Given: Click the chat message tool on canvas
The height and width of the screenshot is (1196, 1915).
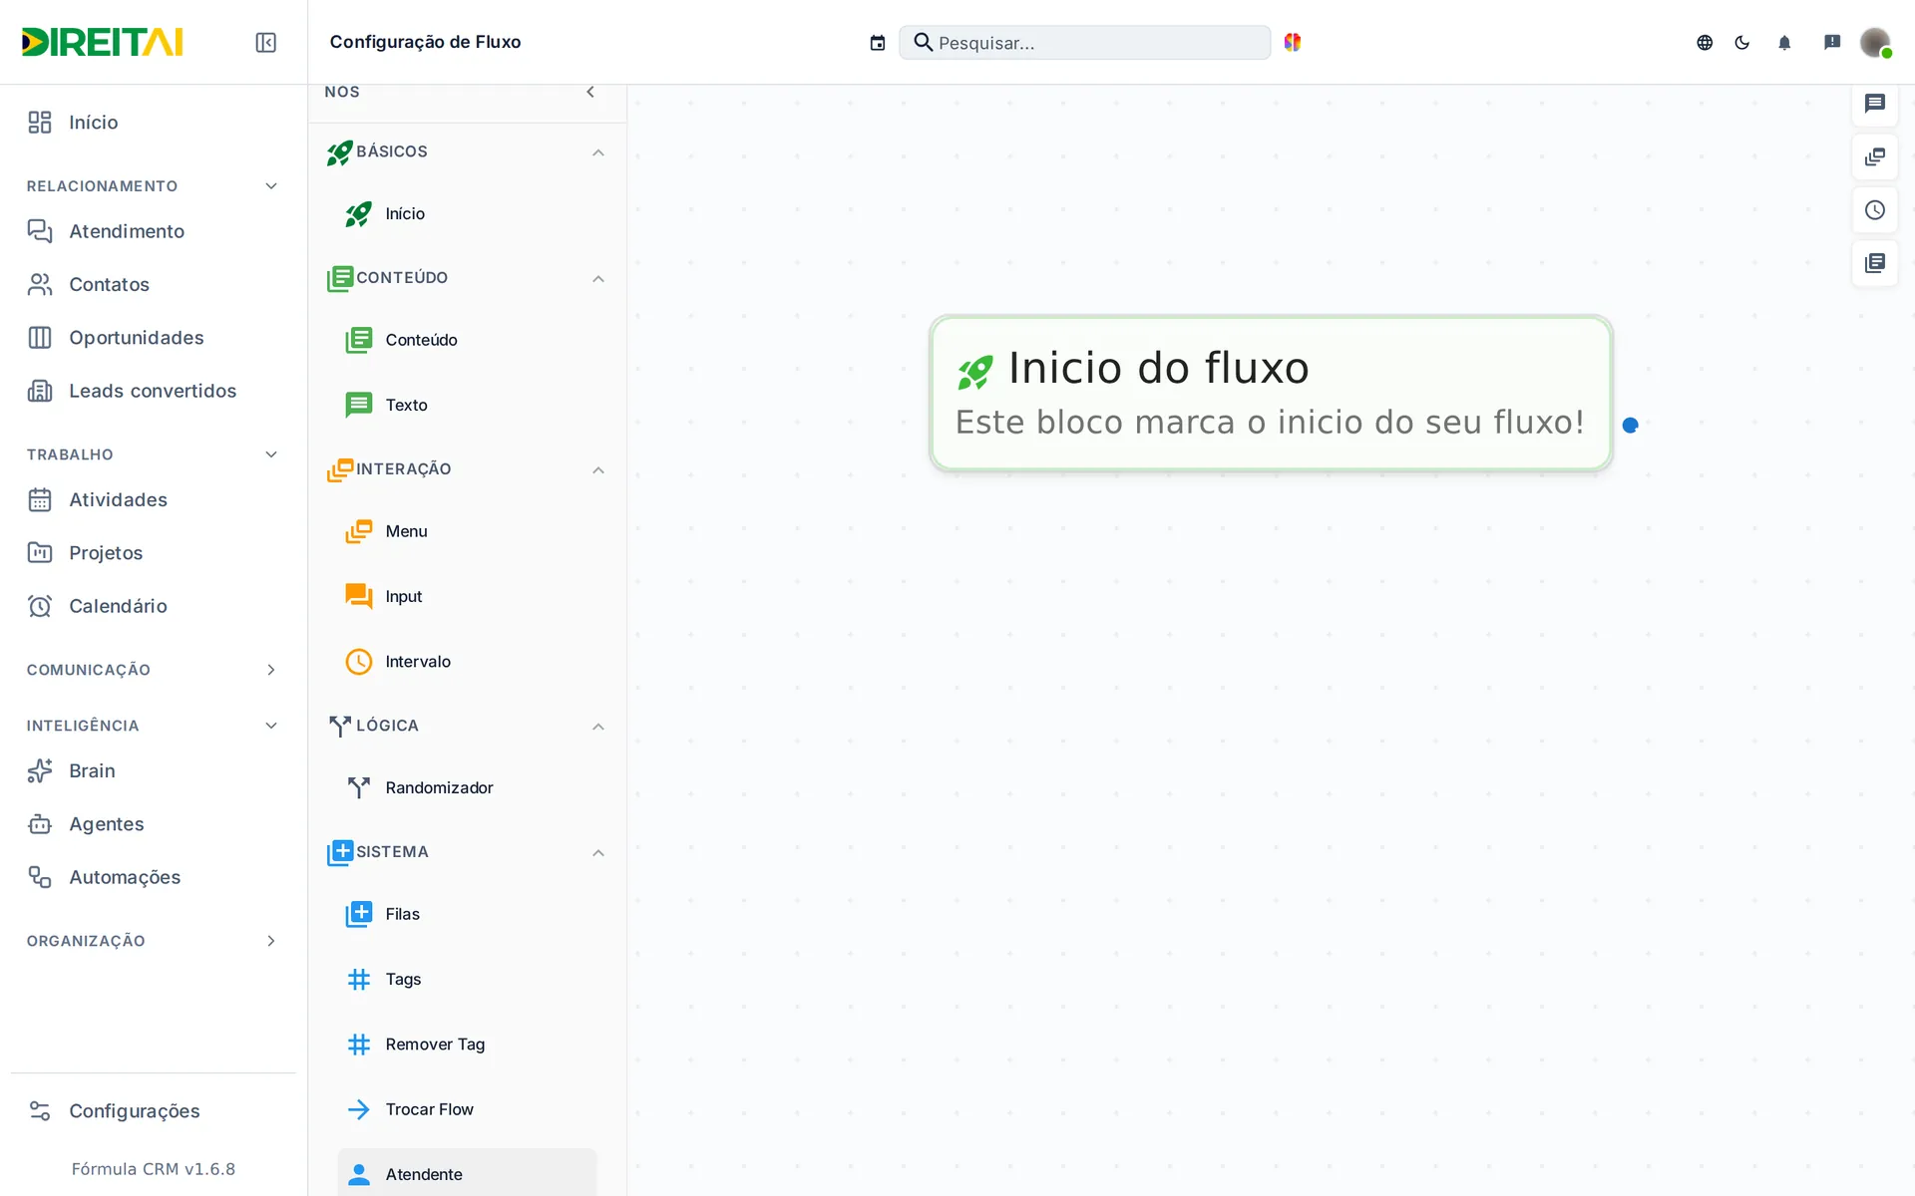Looking at the screenshot, I should coord(1875,104).
